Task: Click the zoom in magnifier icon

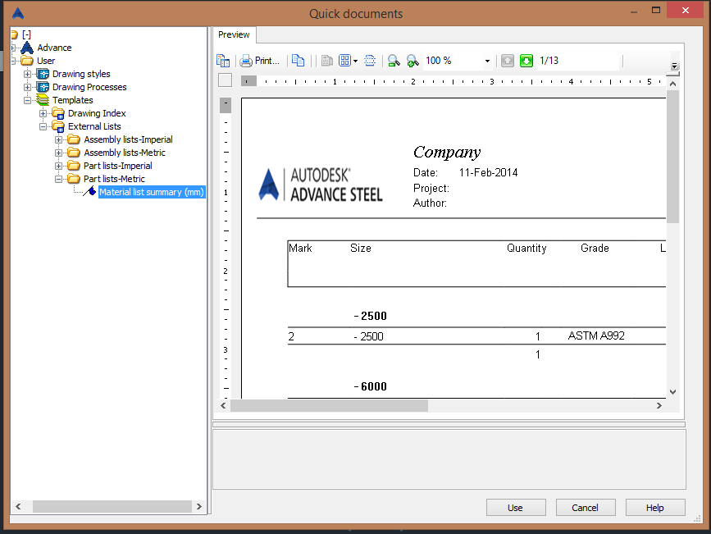Action: 412,61
